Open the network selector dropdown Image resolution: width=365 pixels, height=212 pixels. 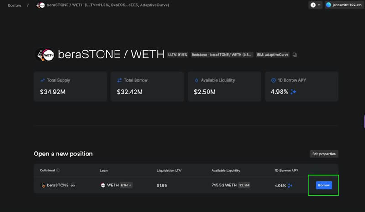pyautogui.click(x=316, y=5)
